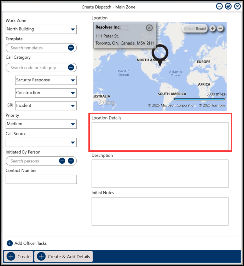Click the location pin on the map

click(x=160, y=55)
